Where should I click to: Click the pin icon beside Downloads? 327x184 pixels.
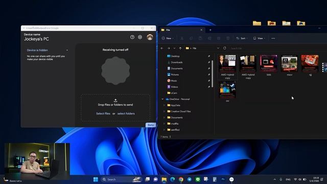pyautogui.click(x=209, y=62)
